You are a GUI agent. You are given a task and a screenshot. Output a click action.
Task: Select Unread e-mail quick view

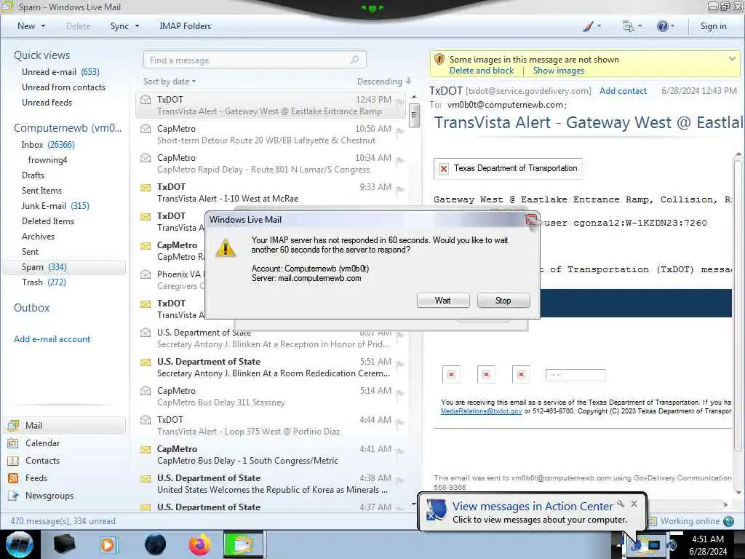click(60, 72)
